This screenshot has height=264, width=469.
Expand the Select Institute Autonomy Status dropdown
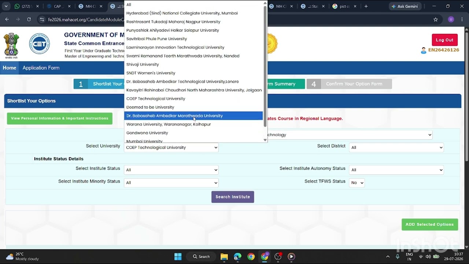click(x=396, y=170)
